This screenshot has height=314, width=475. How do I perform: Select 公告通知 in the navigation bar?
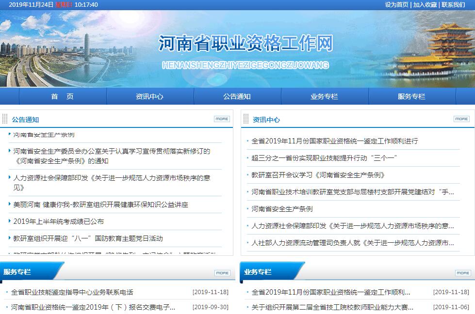(x=237, y=96)
